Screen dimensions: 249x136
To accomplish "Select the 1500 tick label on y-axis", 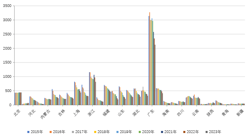I will click(7, 63).
